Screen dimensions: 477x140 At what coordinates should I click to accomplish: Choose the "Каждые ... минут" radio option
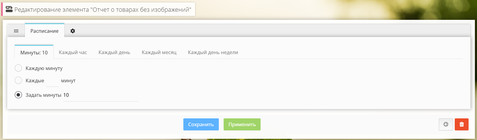click(18, 81)
